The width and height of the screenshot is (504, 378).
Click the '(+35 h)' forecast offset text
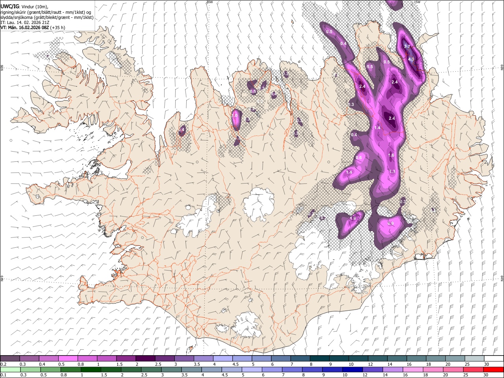(58, 28)
